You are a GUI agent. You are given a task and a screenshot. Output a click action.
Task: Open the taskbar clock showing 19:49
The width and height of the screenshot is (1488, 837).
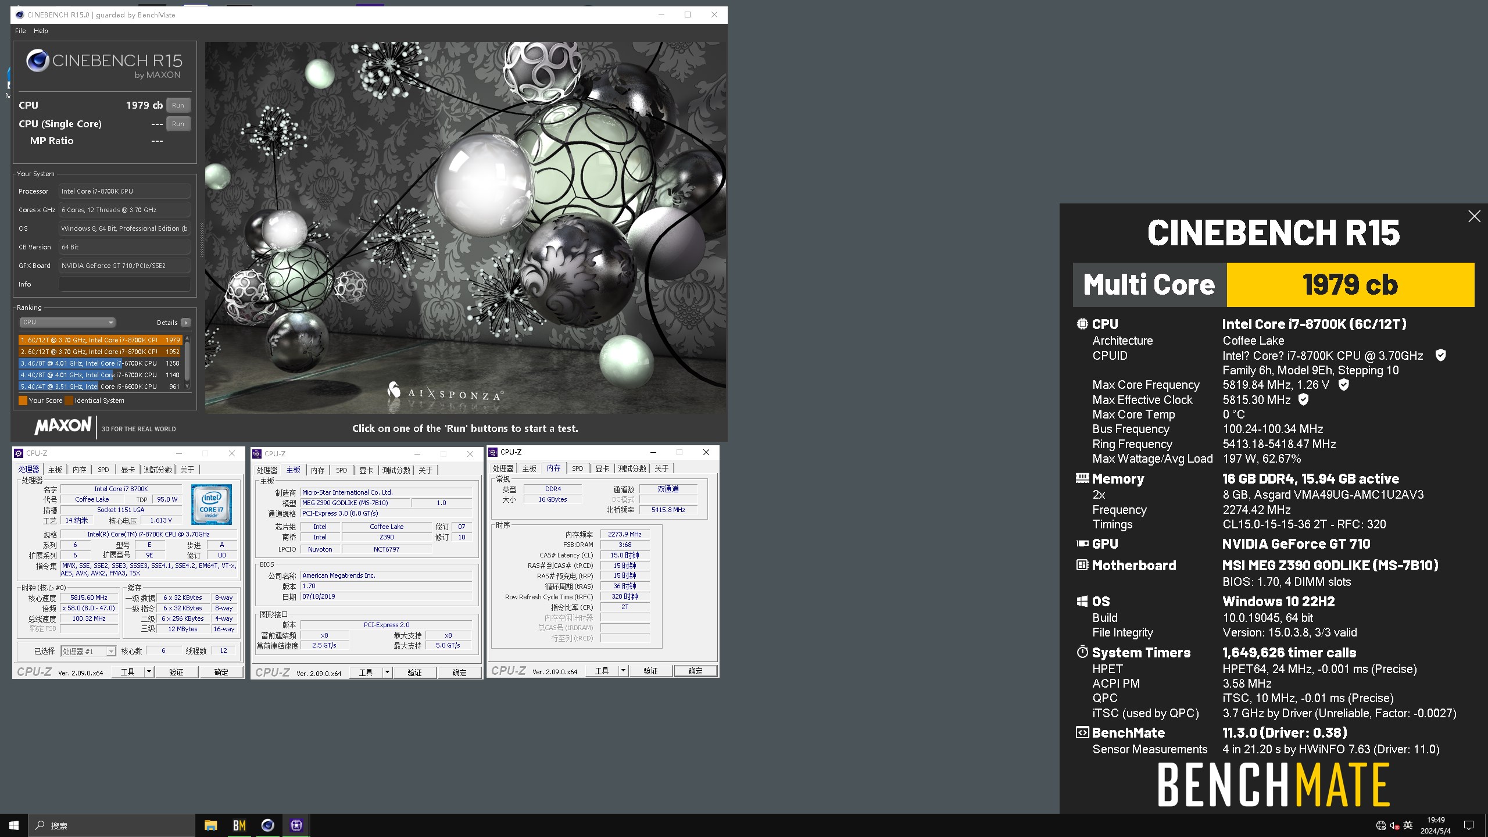(x=1436, y=825)
